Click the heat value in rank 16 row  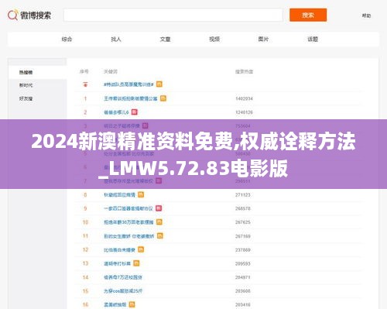tap(243, 305)
